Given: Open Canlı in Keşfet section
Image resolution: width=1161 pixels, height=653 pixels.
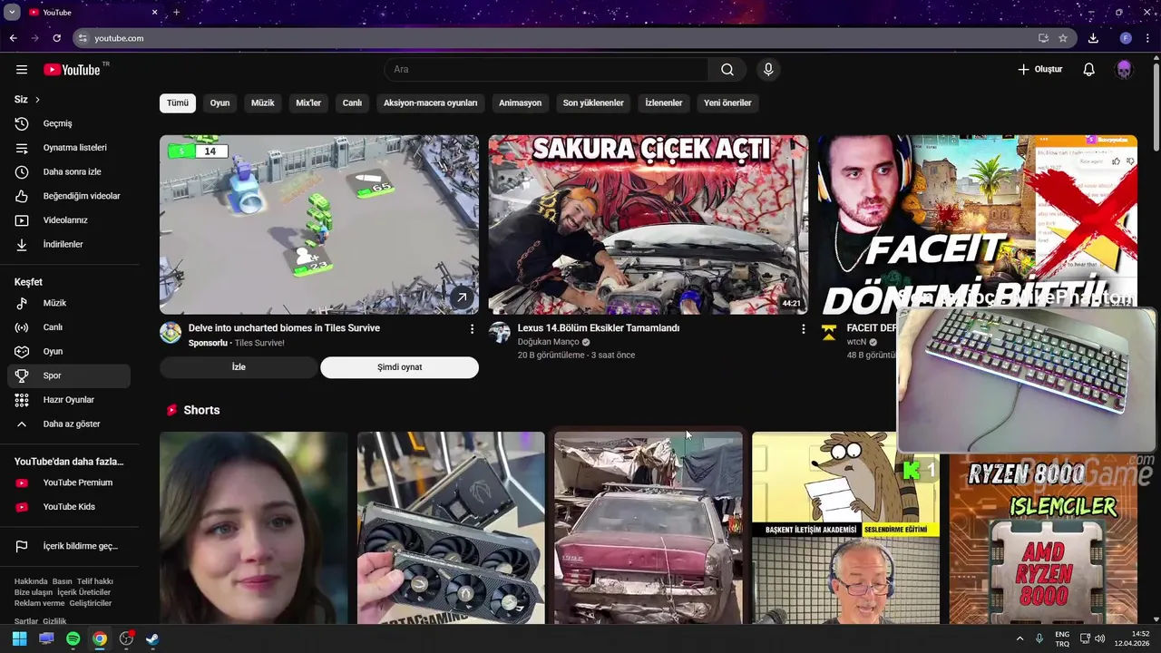Looking at the screenshot, I should pyautogui.click(x=69, y=327).
